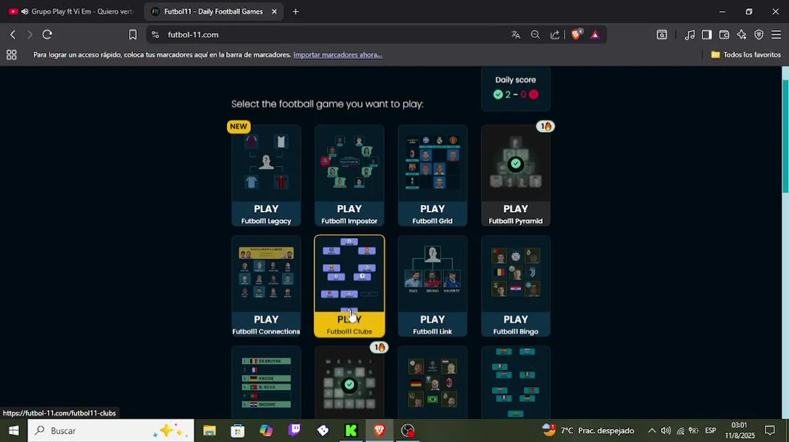Image resolution: width=789 pixels, height=442 pixels.
Task: Switch to the Grupo Play YouTube tab
Action: pyautogui.click(x=71, y=12)
